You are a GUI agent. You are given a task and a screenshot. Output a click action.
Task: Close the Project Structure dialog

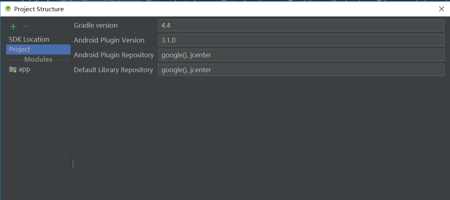pyautogui.click(x=442, y=9)
